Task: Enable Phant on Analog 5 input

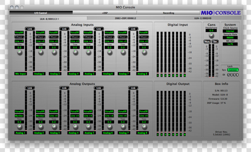Action: [x=88, y=37]
